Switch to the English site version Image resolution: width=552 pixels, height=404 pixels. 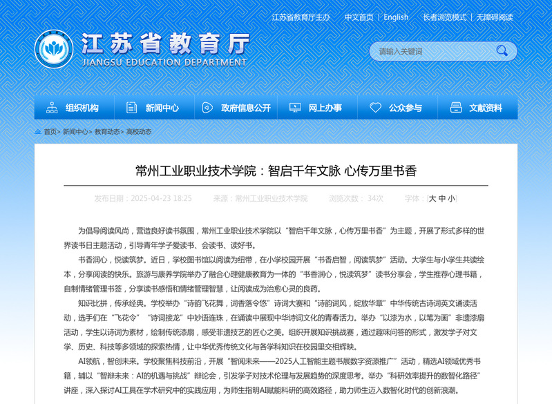coord(396,17)
